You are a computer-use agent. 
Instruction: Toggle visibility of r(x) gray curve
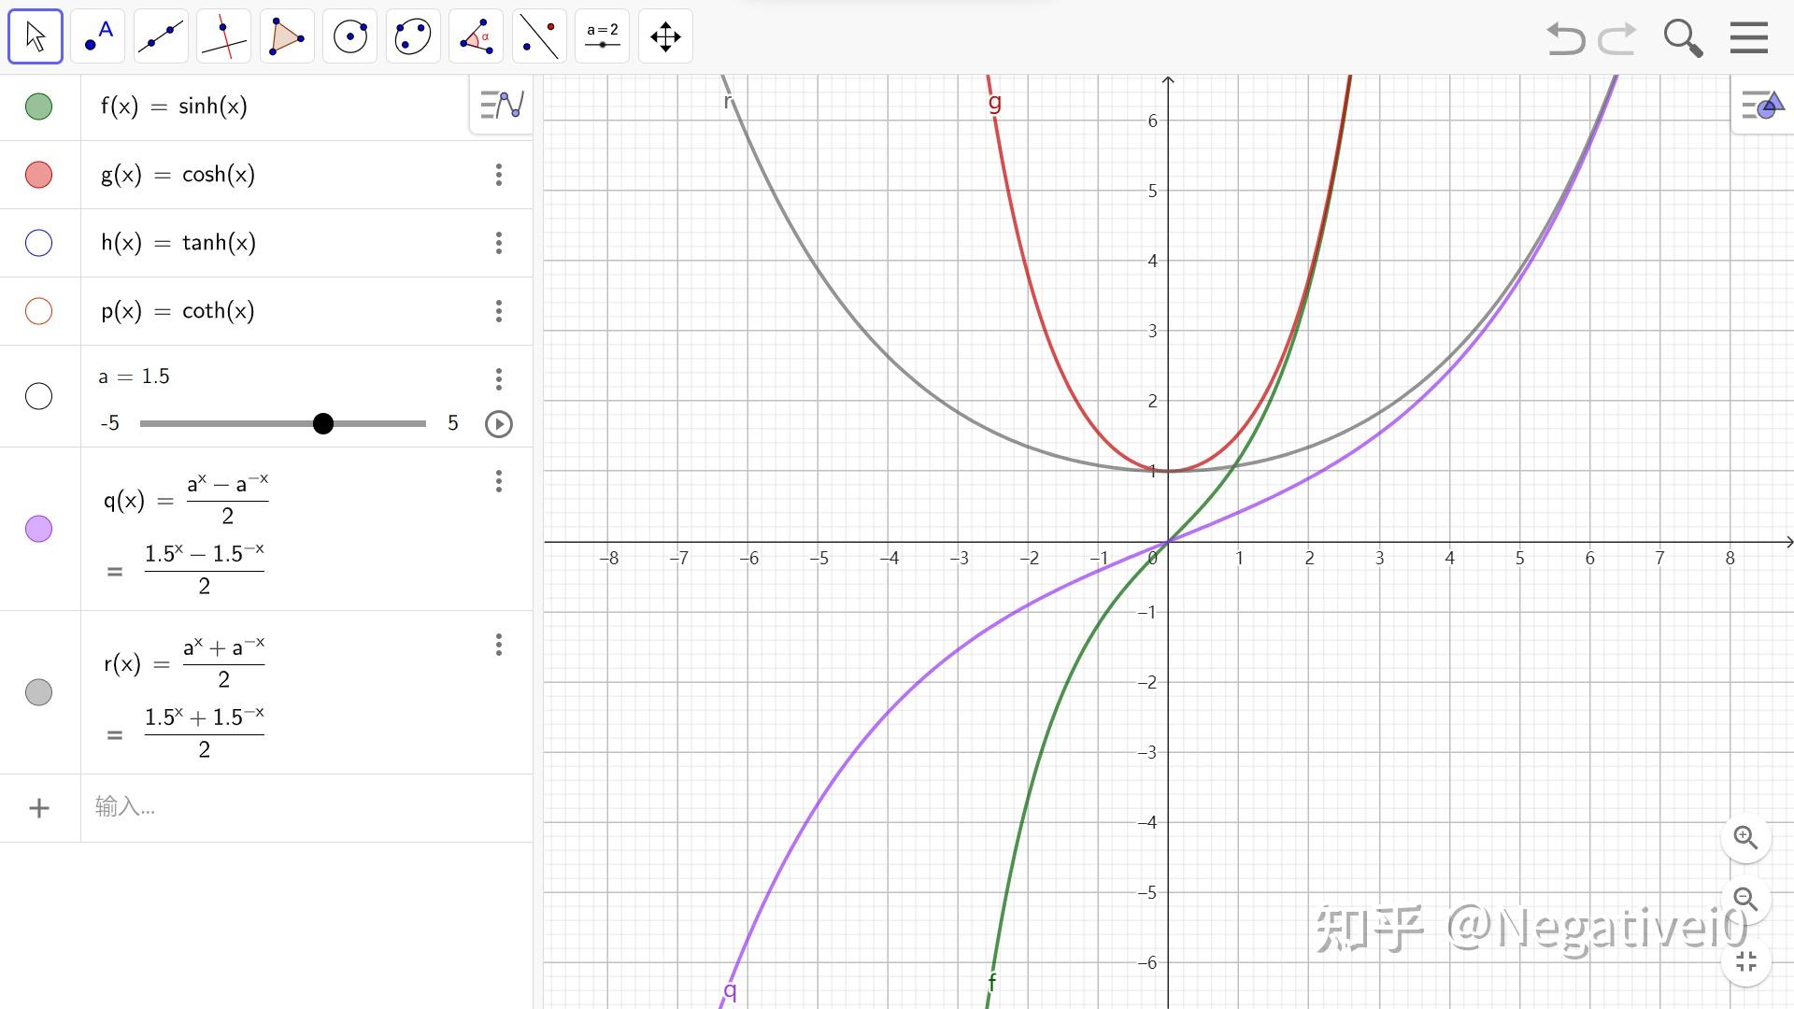[x=38, y=692]
